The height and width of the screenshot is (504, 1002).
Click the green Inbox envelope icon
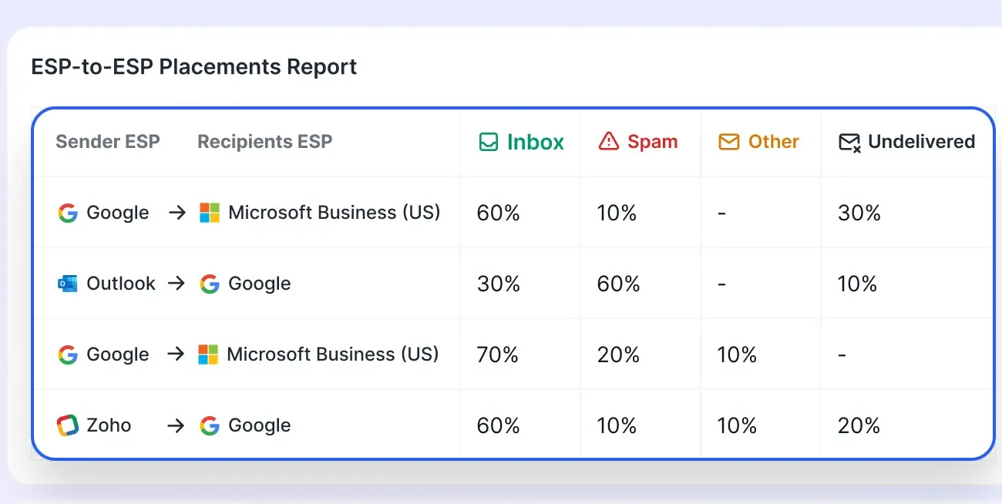point(489,141)
